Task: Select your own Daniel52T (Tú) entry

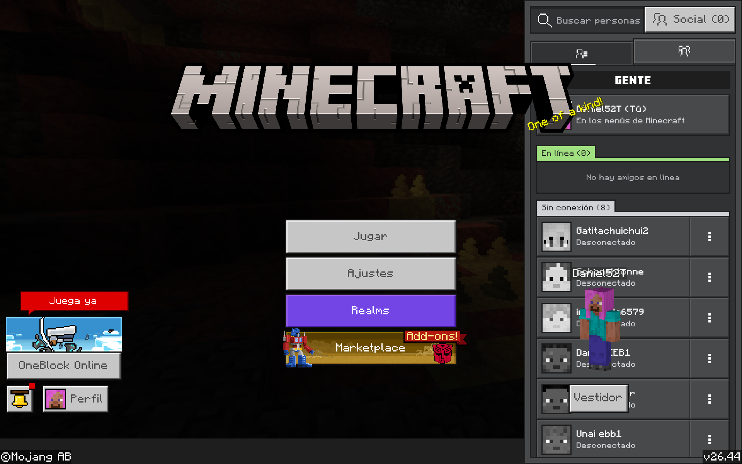Action: click(x=633, y=115)
